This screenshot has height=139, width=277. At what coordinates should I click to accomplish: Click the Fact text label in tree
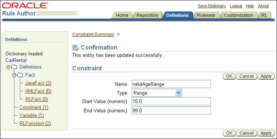point(30,75)
